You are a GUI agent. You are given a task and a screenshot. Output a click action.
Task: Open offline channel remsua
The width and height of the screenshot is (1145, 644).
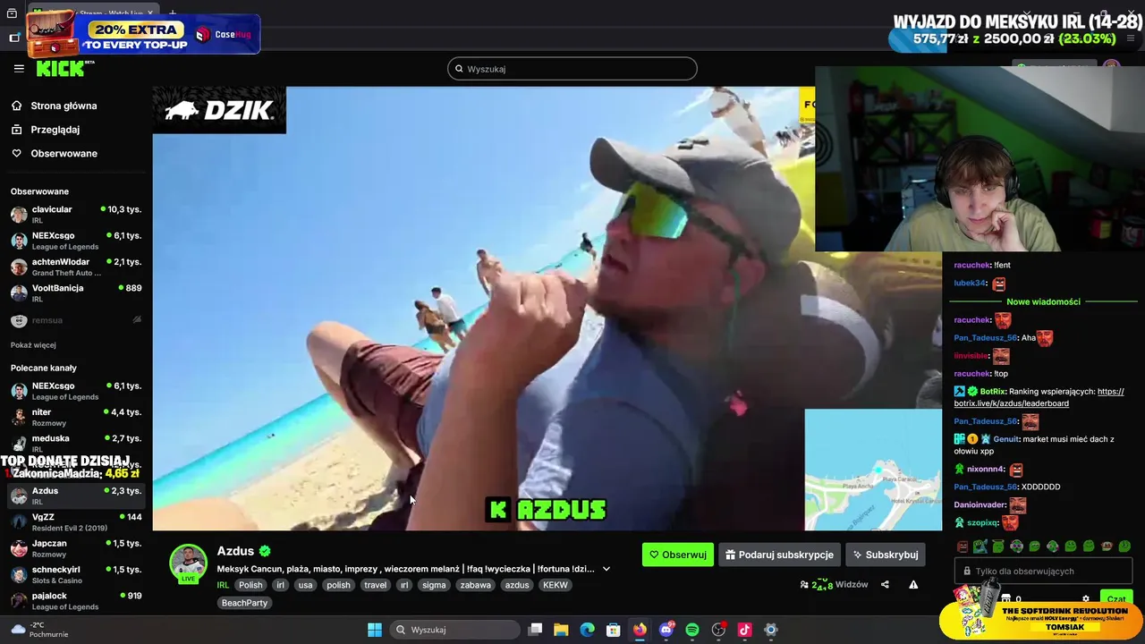pos(76,320)
